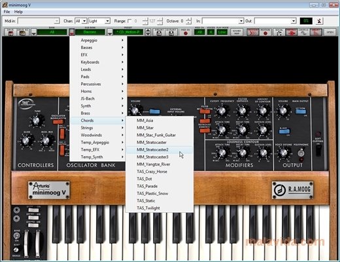Expand the JS-Bach submenu
340x262 pixels.
97,98
